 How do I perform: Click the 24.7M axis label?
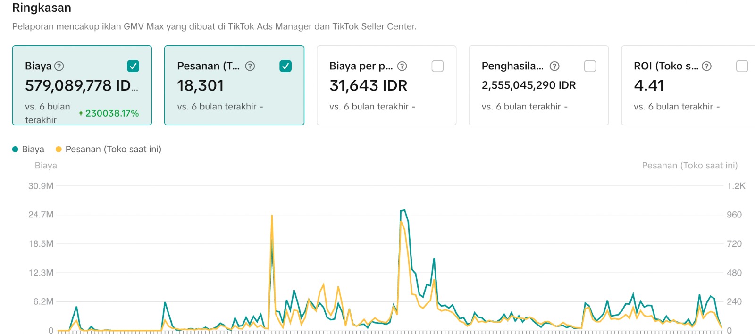(41, 215)
